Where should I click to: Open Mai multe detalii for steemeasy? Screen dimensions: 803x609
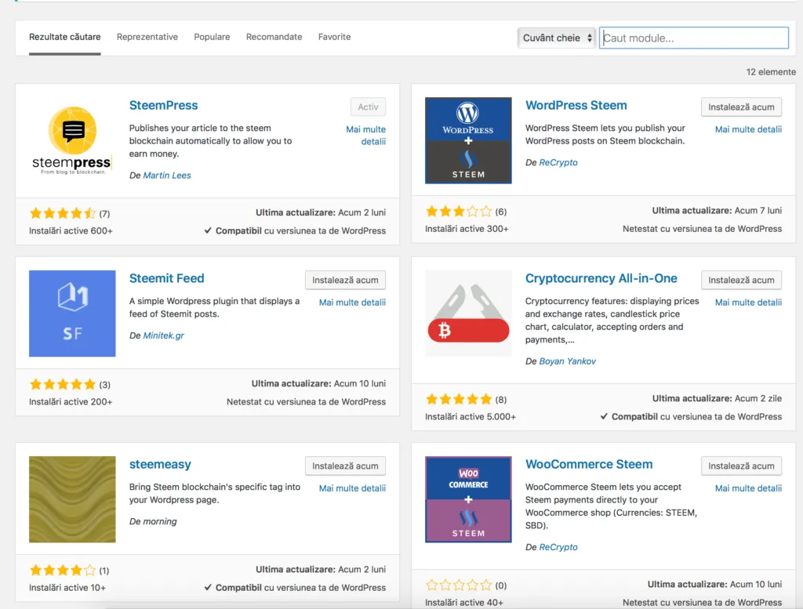click(352, 488)
